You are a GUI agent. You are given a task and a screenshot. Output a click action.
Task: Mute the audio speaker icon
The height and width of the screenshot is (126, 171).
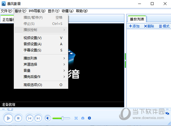48,118
